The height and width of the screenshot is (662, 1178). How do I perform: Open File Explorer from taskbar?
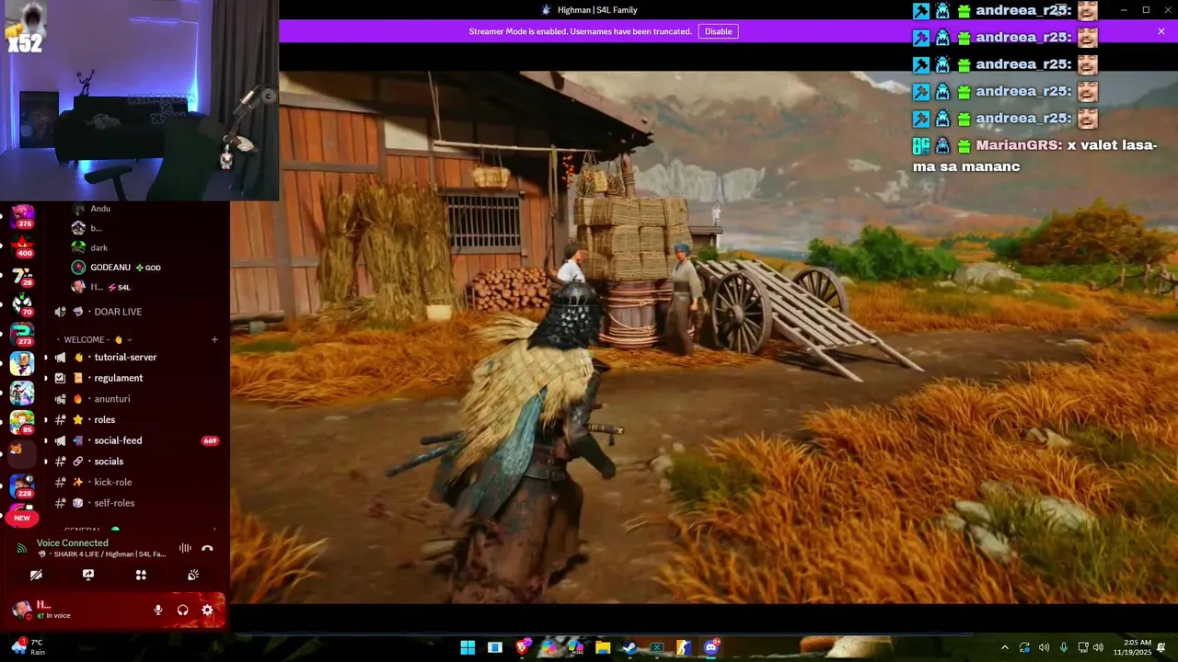603,647
